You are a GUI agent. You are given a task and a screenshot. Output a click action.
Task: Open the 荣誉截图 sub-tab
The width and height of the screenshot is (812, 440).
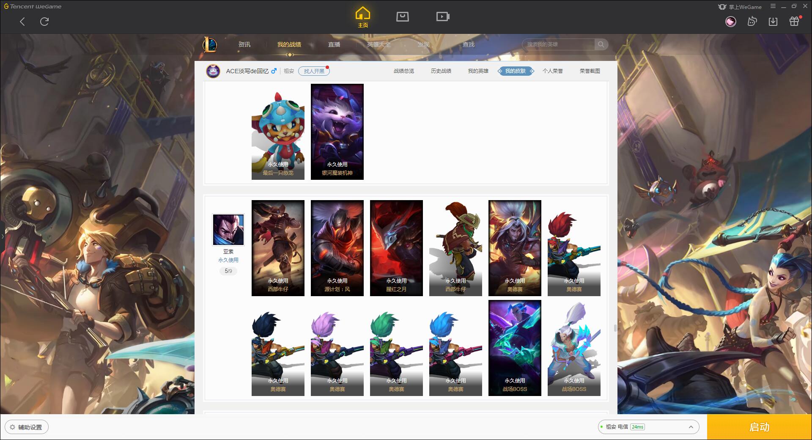coord(590,71)
